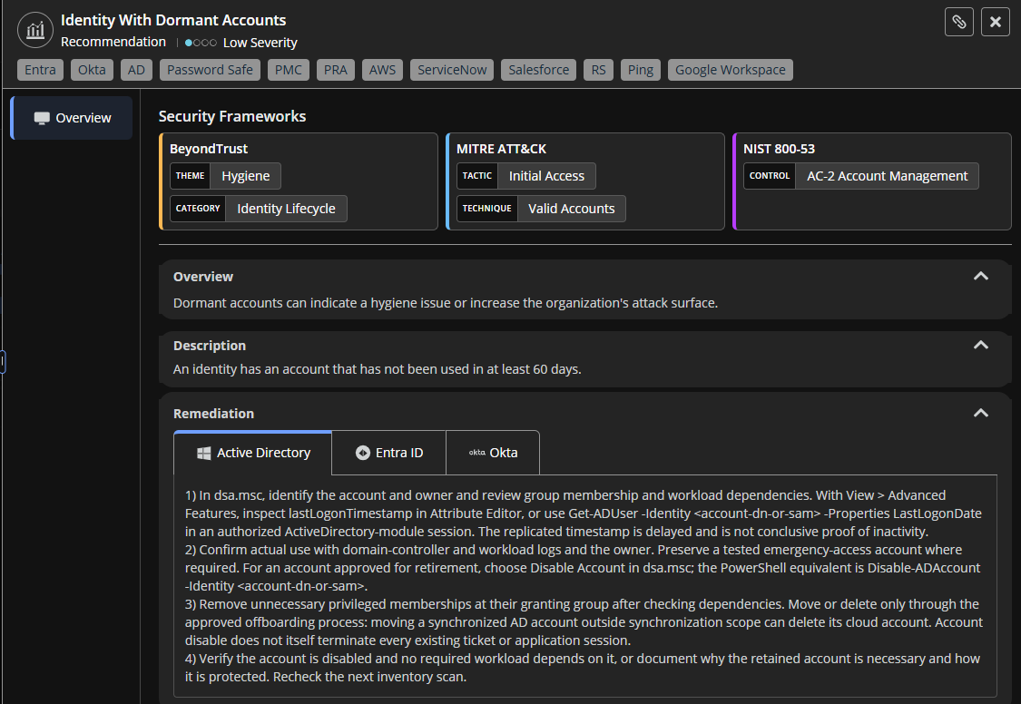The height and width of the screenshot is (704, 1021).
Task: Click the Identity Lifecycle category value
Action: coord(286,209)
